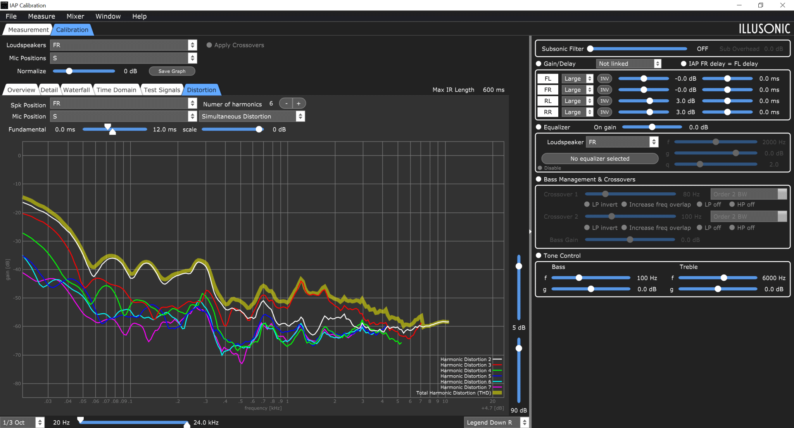
Task: Open the Not linked dropdown
Action: coord(628,64)
